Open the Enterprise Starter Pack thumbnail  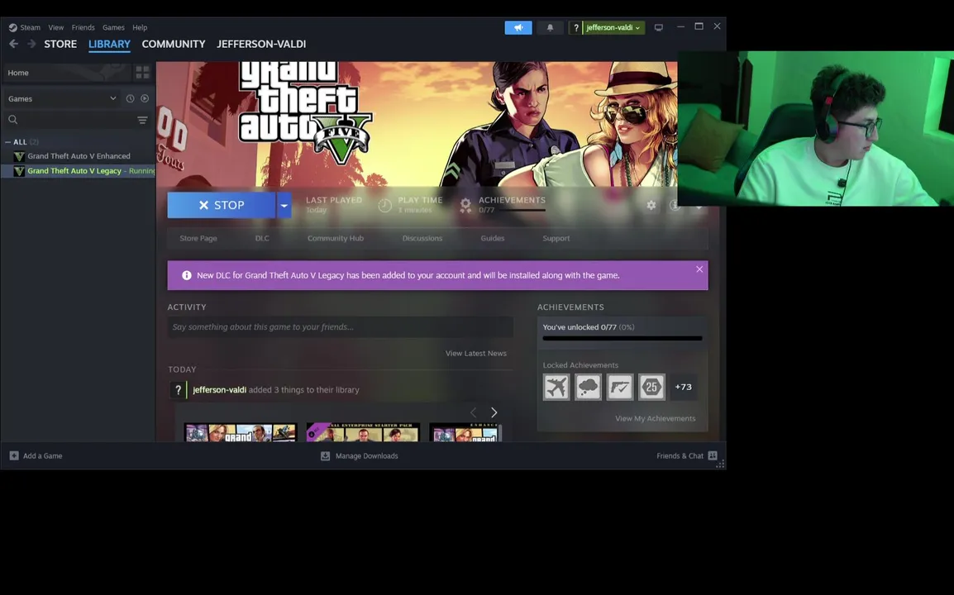[x=363, y=432]
